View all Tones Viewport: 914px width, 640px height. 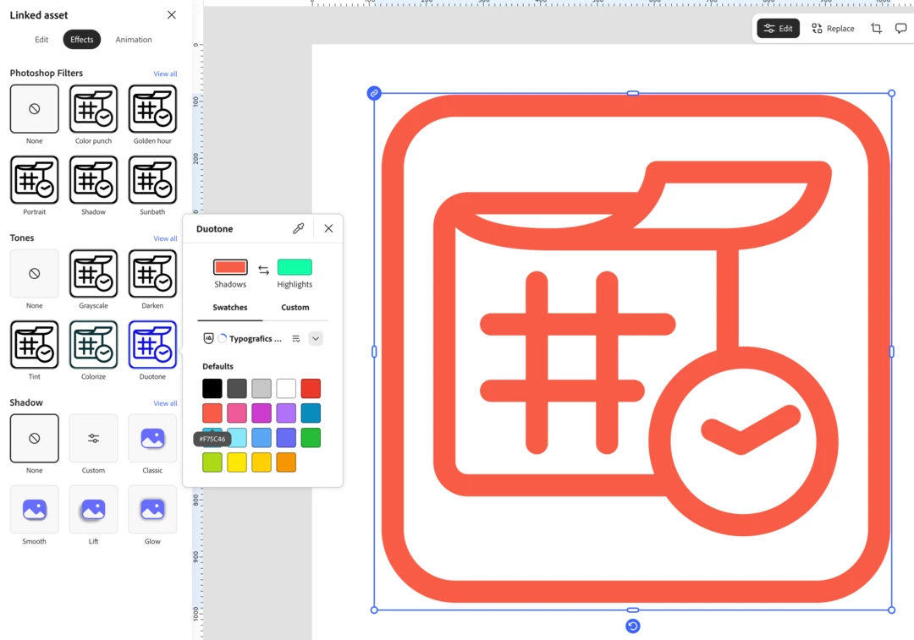coord(165,238)
